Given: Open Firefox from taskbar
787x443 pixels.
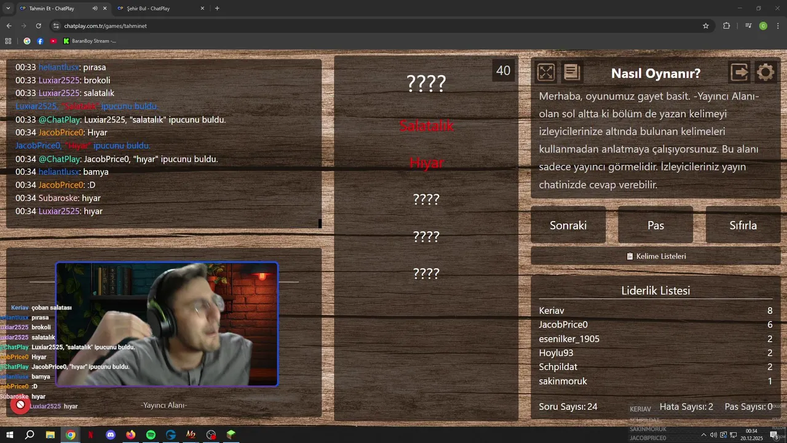Looking at the screenshot, I should coord(130,435).
